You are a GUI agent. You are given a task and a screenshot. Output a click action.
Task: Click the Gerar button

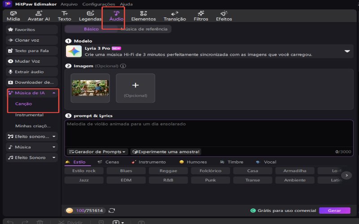[334, 211]
